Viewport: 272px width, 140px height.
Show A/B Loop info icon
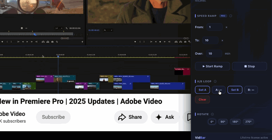point(215,81)
